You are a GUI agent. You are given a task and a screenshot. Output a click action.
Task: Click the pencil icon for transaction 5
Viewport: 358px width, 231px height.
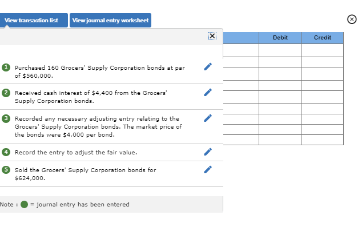point(208,170)
